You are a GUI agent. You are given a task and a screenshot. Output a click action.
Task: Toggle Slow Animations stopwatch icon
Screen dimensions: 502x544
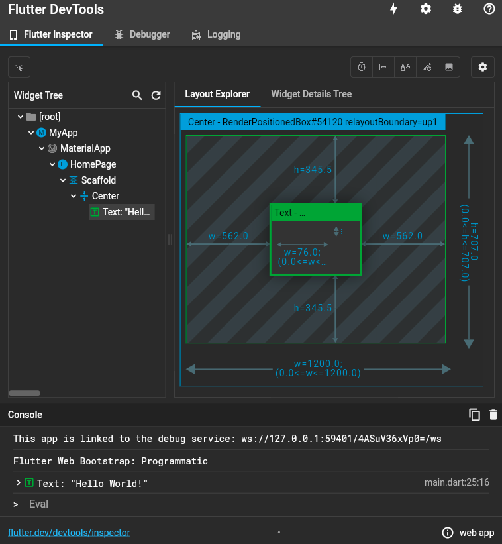click(x=362, y=67)
